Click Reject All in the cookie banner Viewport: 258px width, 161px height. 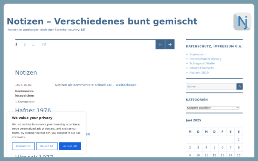pyautogui.click(x=47, y=146)
